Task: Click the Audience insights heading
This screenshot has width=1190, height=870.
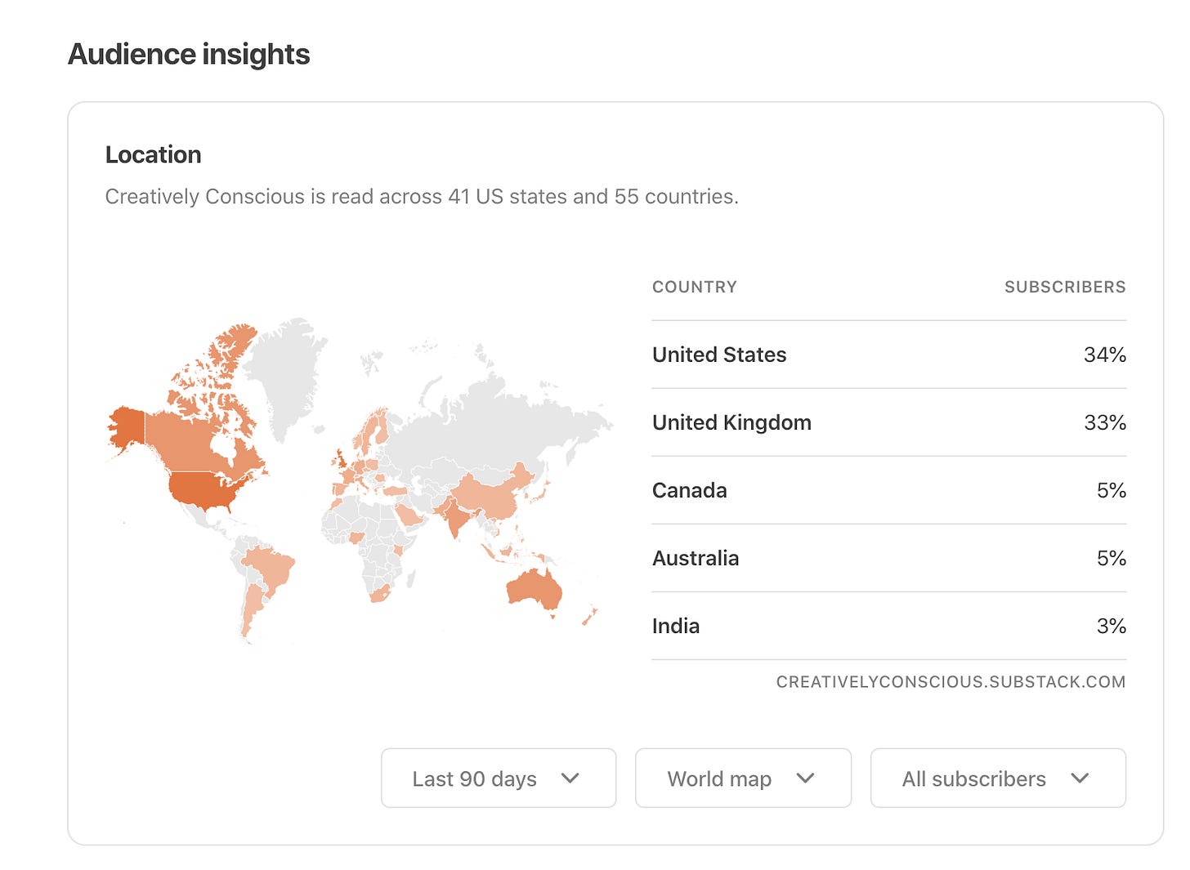Action: tap(189, 54)
